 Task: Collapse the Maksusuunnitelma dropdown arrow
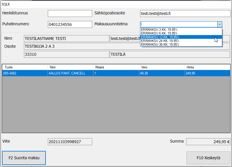pos(220,24)
